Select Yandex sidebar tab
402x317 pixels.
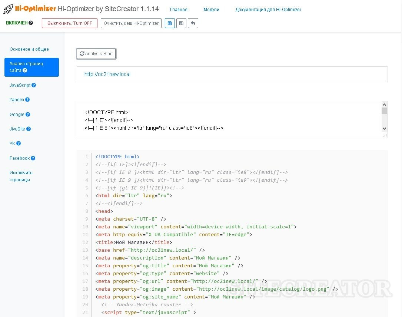[x=17, y=99]
